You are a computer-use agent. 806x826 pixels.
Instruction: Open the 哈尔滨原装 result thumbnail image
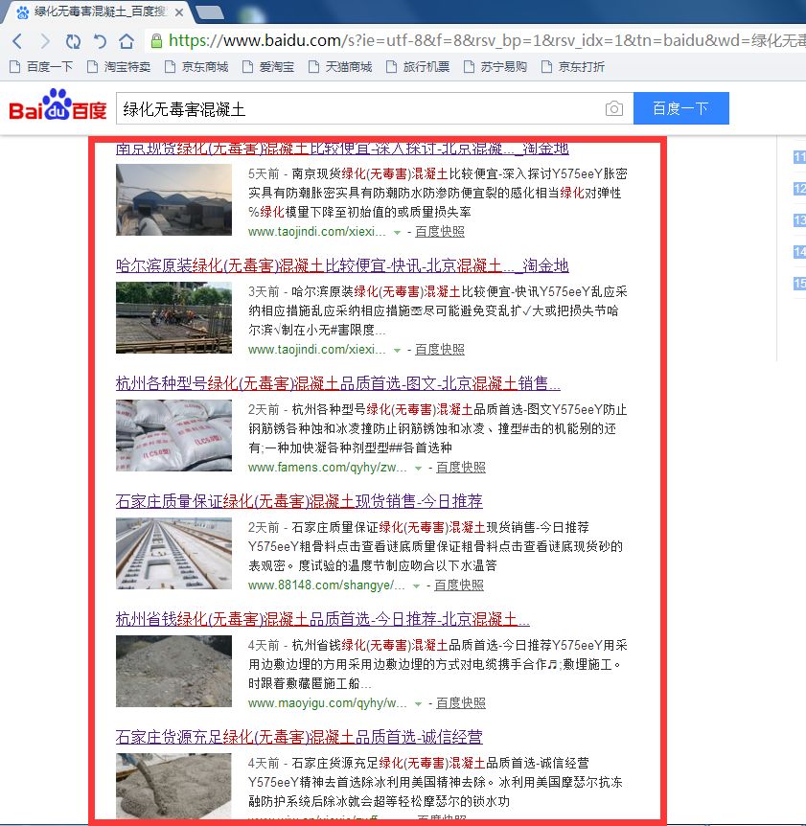pos(173,317)
